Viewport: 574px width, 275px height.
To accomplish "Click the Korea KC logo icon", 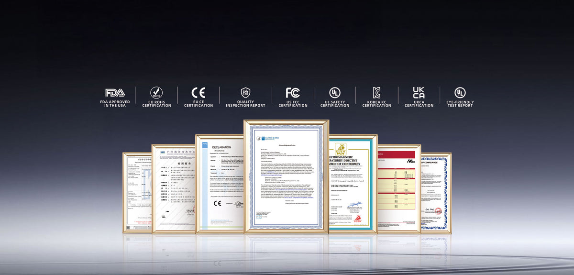I will [376, 93].
